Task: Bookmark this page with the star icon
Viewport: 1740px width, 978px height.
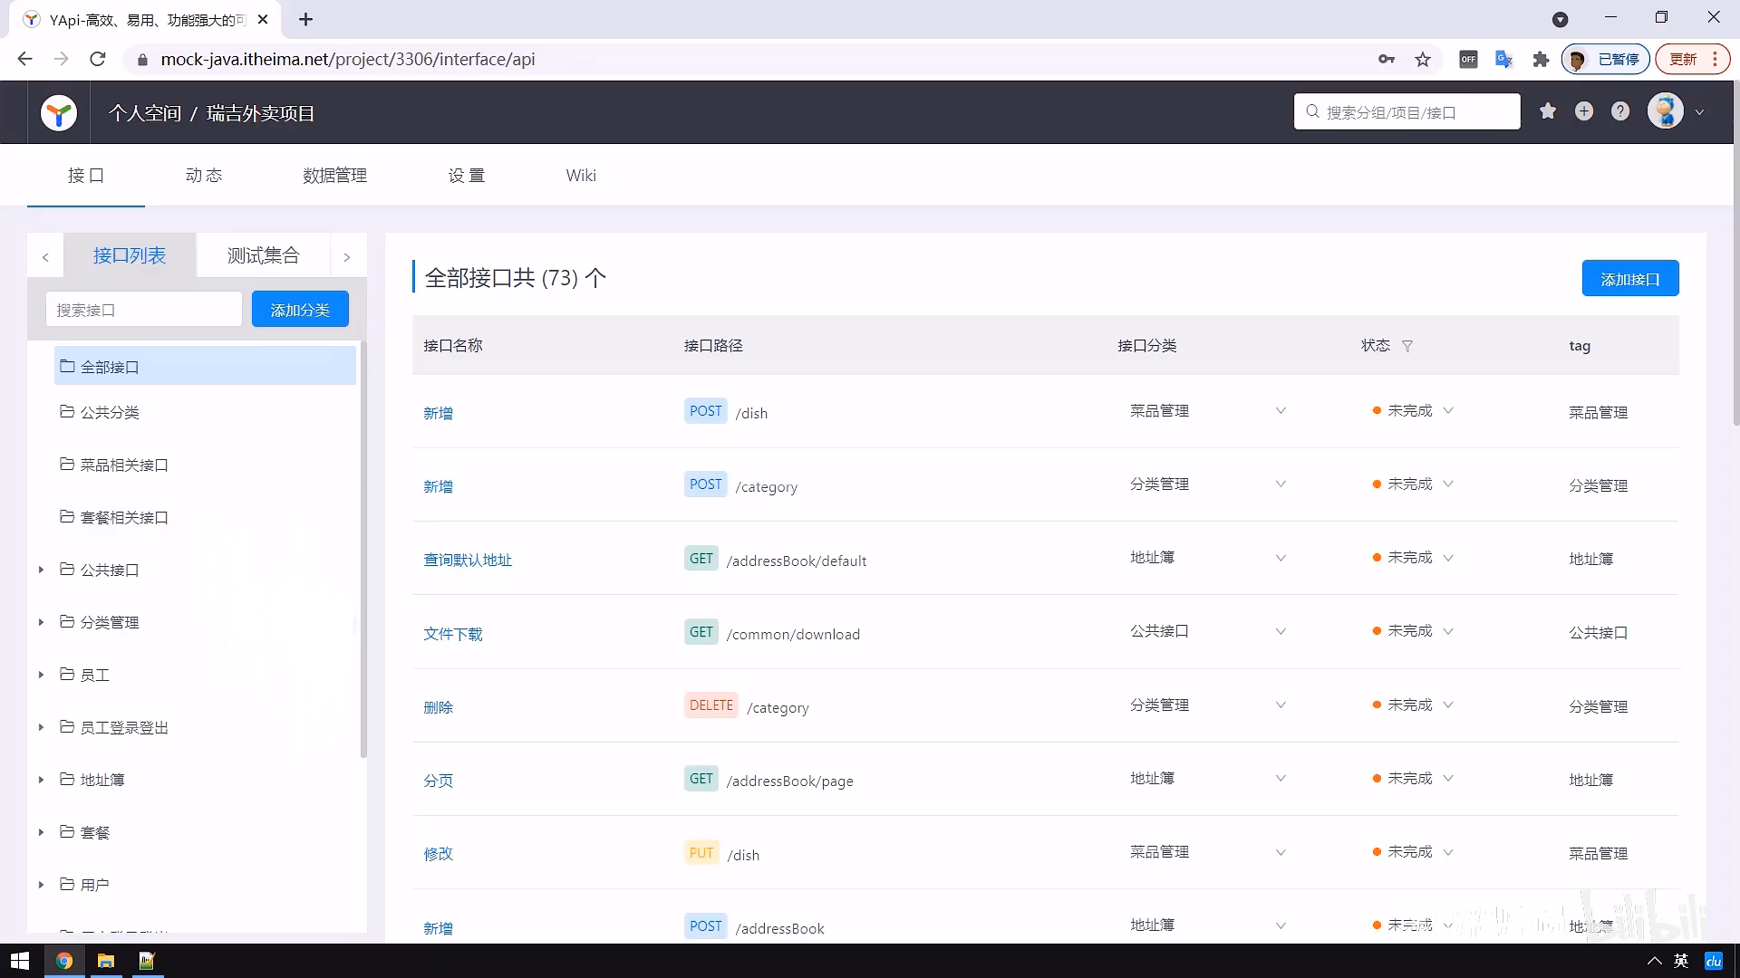Action: (x=1423, y=59)
